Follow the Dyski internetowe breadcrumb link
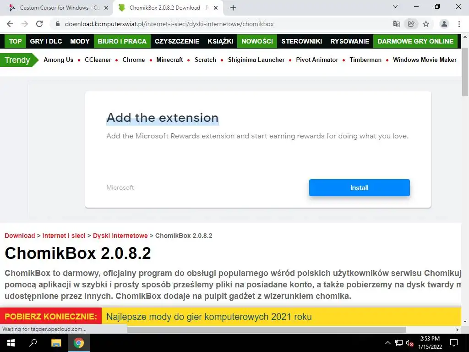Viewport: 469px width, 352px height. [120, 236]
